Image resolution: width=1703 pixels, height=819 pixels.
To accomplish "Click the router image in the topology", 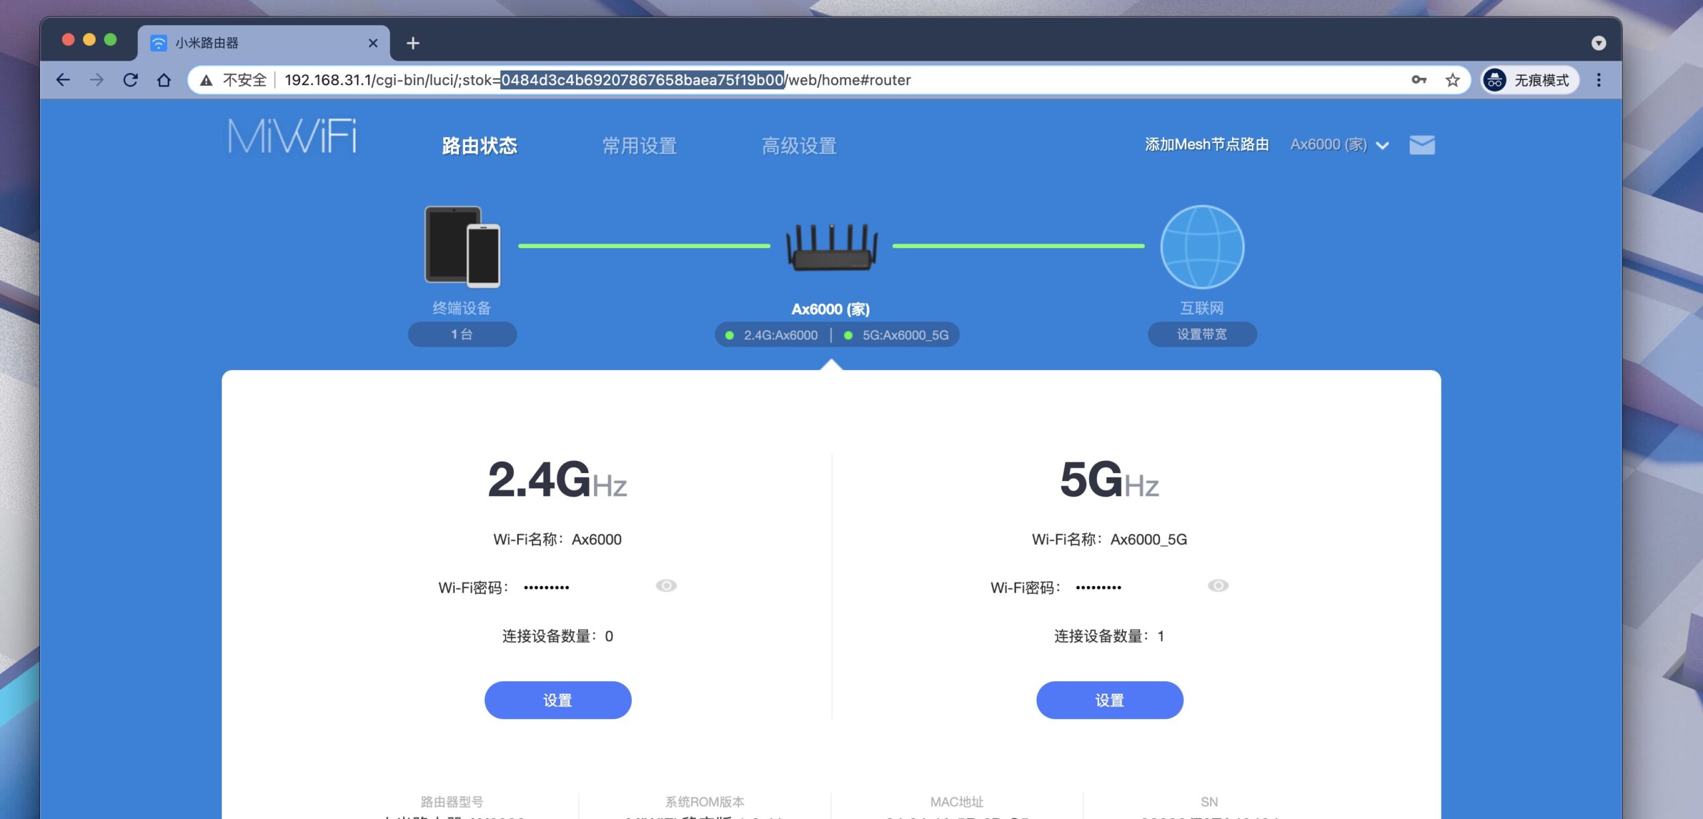I will (x=831, y=247).
